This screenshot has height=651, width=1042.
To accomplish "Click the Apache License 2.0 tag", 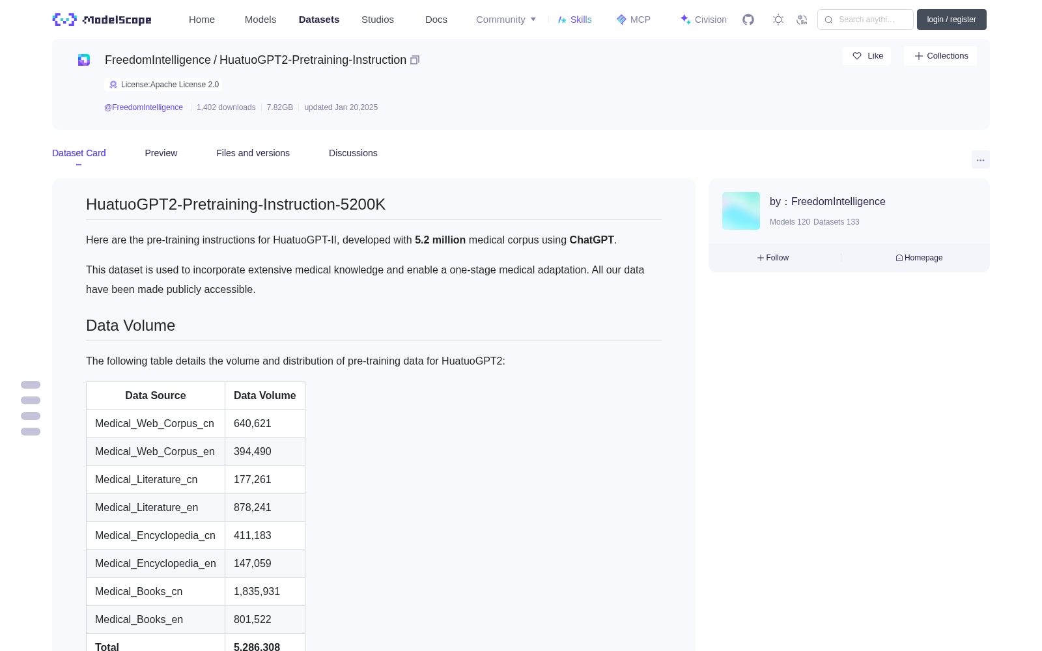I will click(x=163, y=85).
